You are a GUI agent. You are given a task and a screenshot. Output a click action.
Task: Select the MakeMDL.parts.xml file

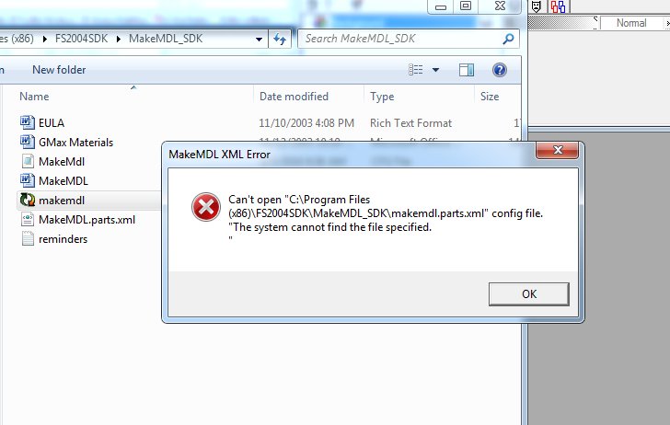point(87,220)
